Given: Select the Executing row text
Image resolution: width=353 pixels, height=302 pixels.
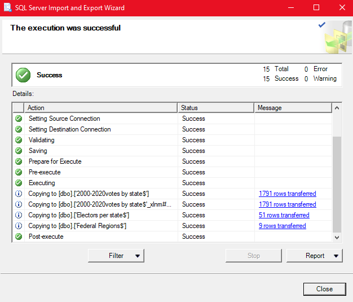Looking at the screenshot, I should click(42, 183).
